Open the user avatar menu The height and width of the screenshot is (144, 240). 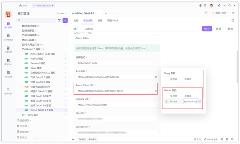tap(211, 6)
